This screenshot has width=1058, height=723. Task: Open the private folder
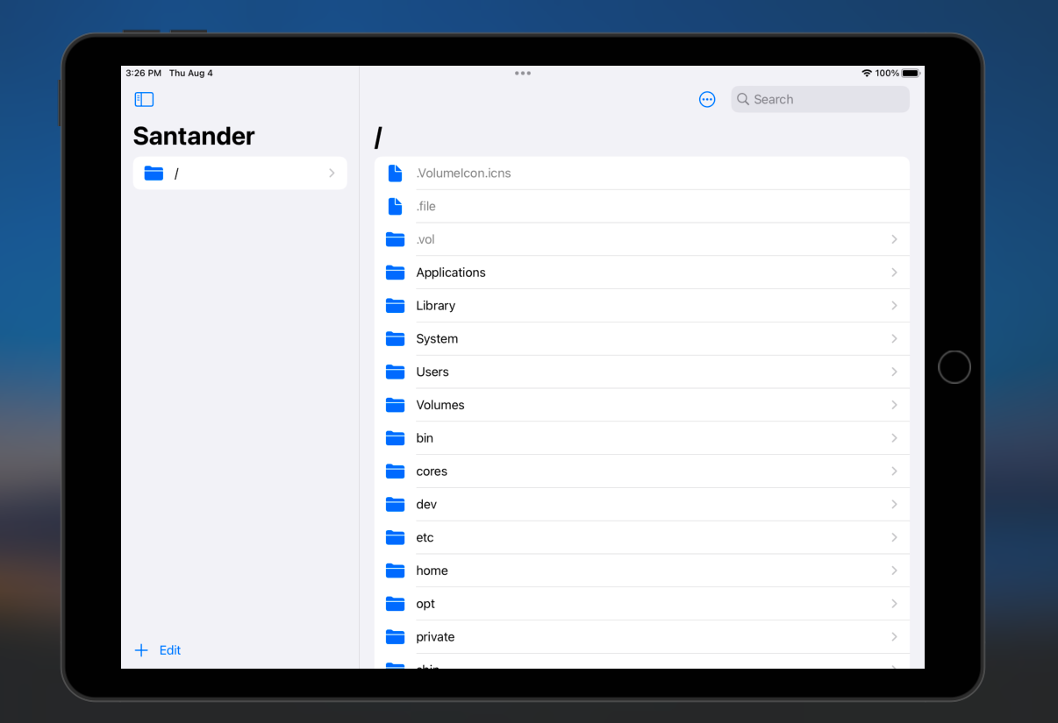[x=642, y=637]
